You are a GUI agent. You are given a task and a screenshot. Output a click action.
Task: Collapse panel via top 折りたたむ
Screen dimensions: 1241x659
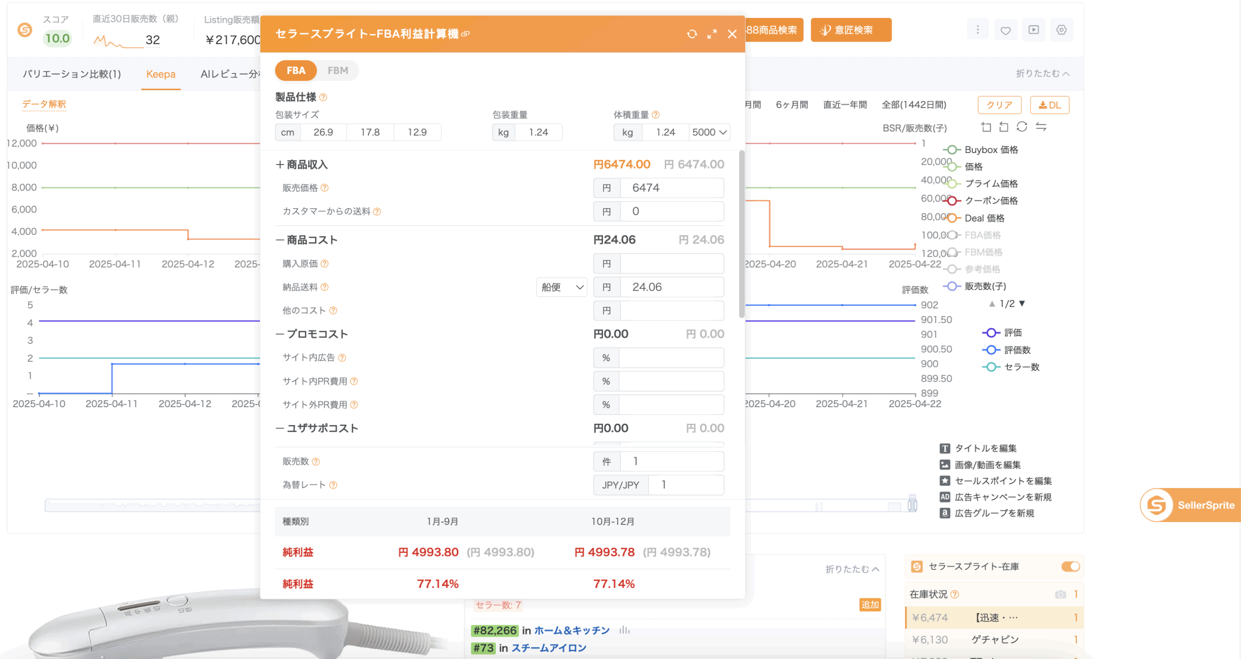pos(1042,74)
